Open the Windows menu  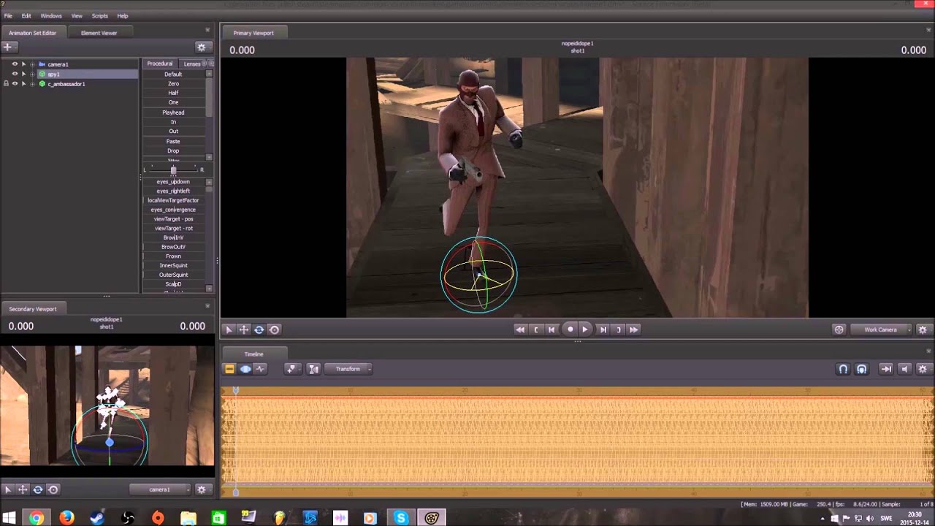pyautogui.click(x=51, y=16)
